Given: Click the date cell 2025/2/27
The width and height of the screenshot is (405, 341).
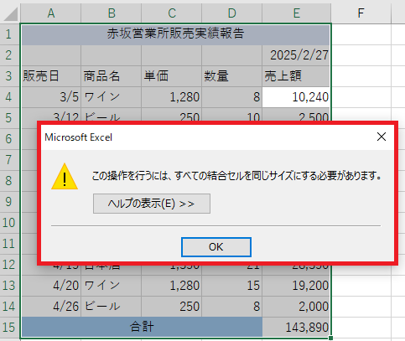Looking at the screenshot, I should point(296,55).
